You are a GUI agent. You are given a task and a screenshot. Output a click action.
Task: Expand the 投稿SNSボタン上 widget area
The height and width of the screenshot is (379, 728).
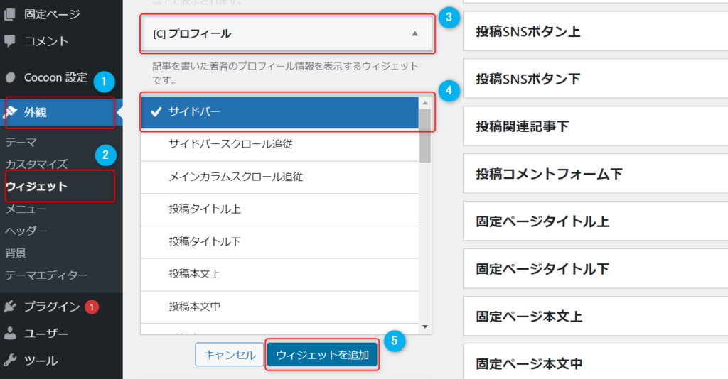click(596, 31)
